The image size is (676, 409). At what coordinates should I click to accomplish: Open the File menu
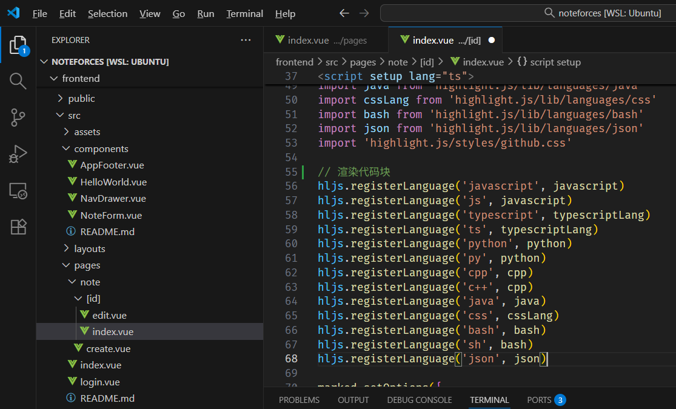39,14
